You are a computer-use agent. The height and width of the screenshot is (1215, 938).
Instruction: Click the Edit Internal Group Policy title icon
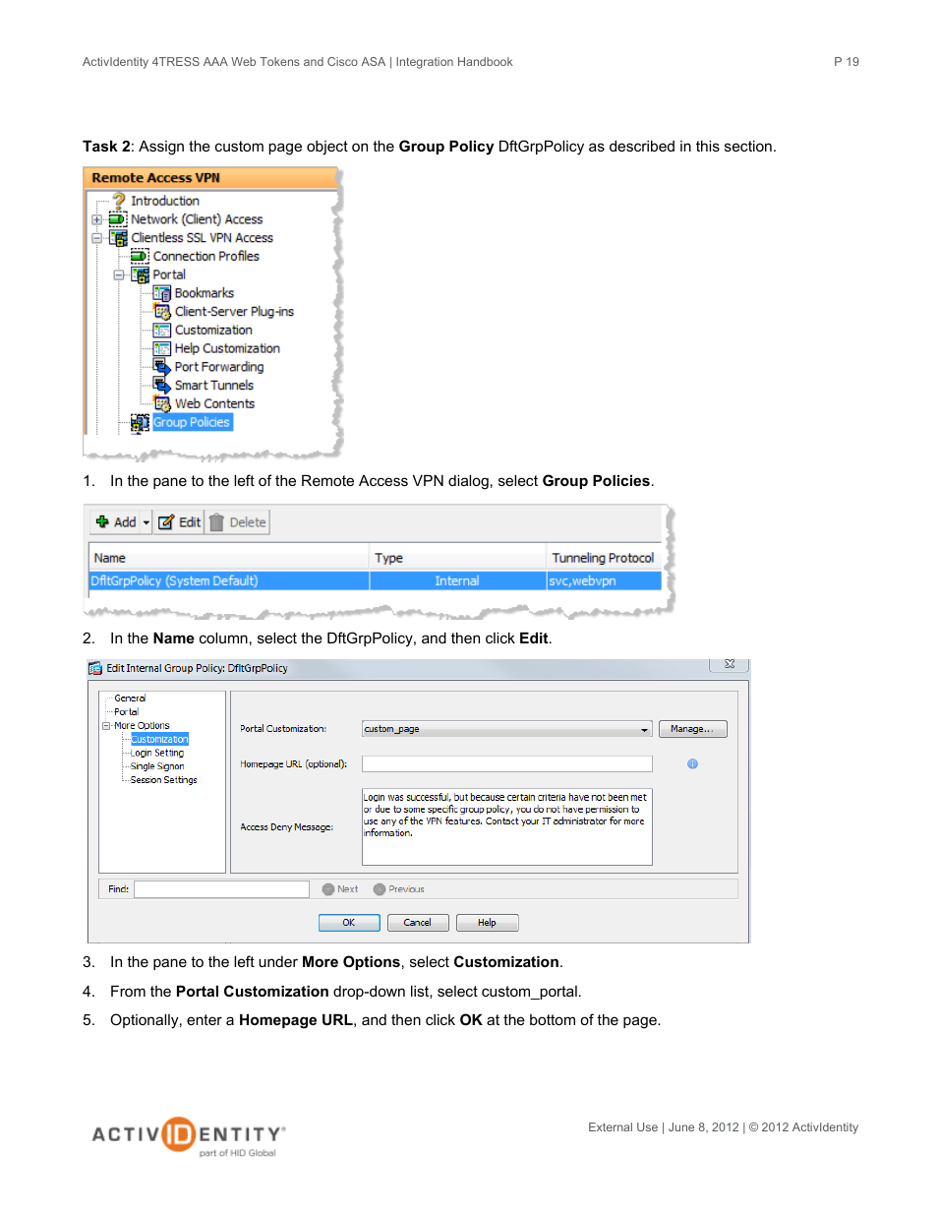tap(95, 668)
